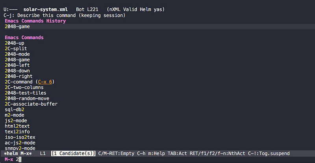Pick the 2048-mode candidate
Image resolution: width=315 pixels, height=163 pixels.
tap(17, 54)
